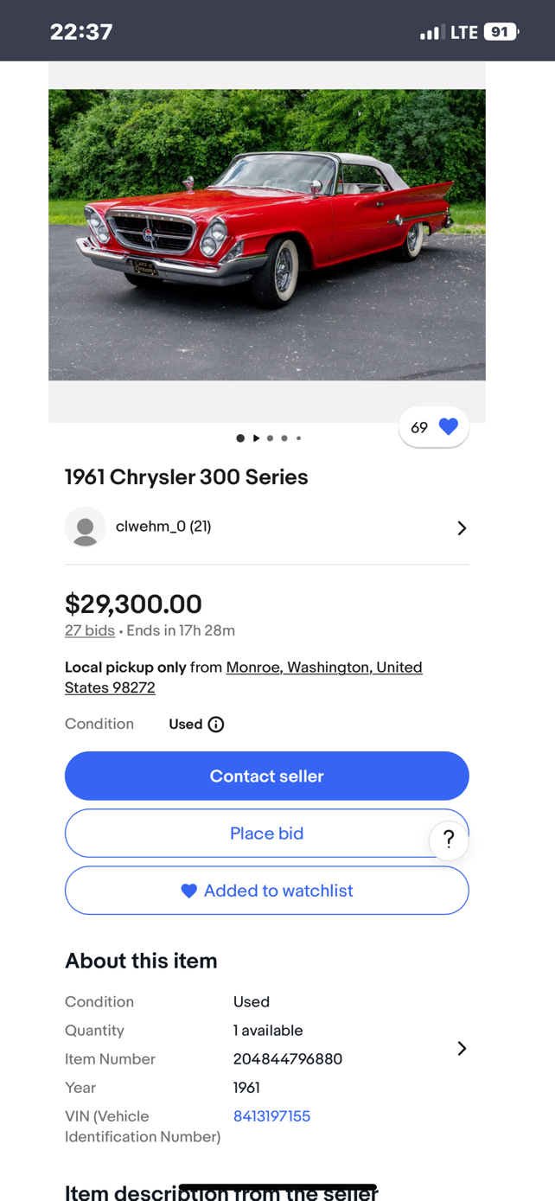Image resolution: width=555 pixels, height=1201 pixels.
Task: Open seller details via chevron arrow
Action: click(462, 528)
